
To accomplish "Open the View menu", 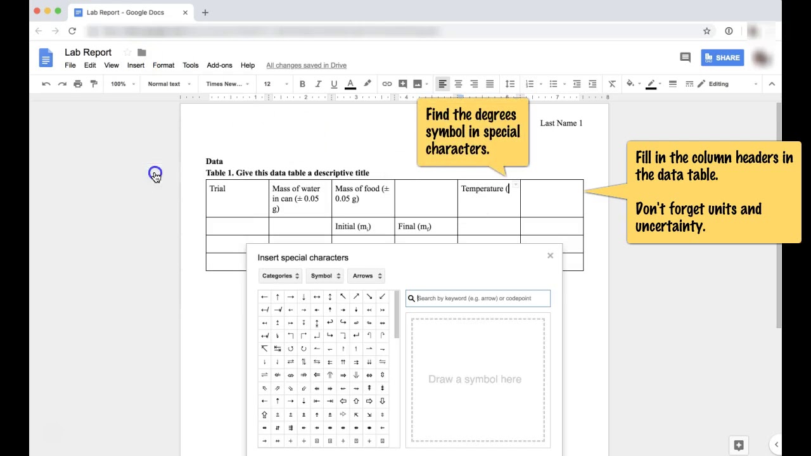I will tap(112, 65).
